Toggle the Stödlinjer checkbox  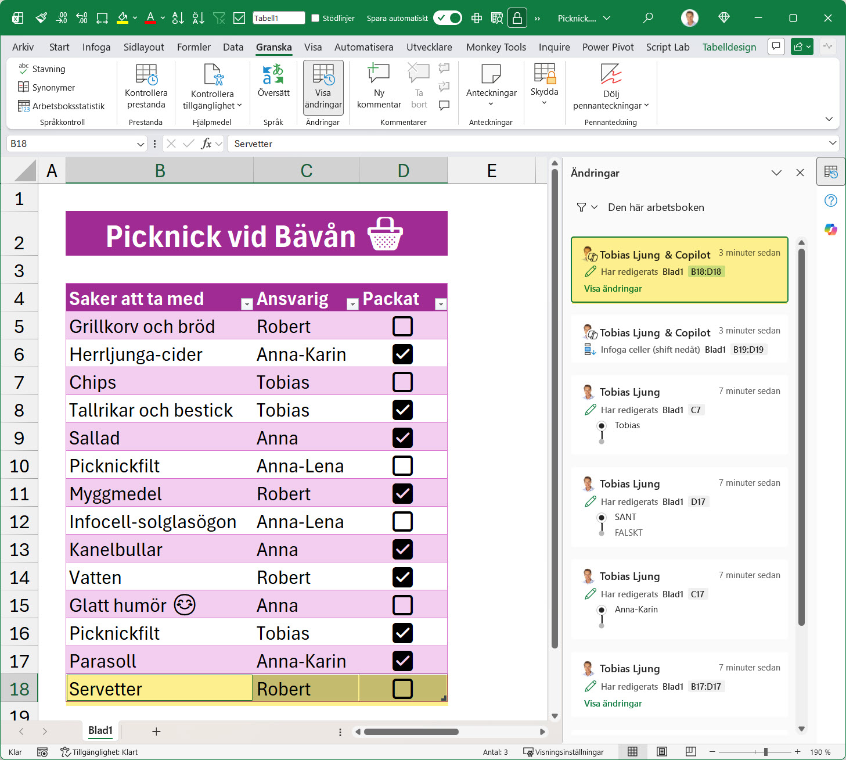click(315, 18)
